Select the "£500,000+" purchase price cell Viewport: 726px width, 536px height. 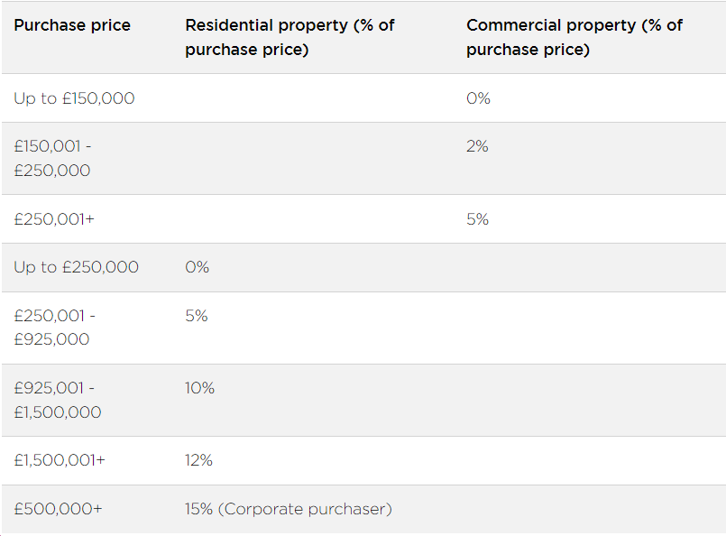tap(58, 509)
